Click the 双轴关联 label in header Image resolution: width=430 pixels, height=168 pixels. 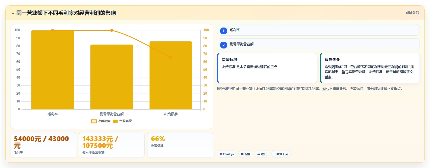click(412, 13)
